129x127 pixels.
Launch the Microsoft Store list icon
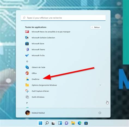27,43
